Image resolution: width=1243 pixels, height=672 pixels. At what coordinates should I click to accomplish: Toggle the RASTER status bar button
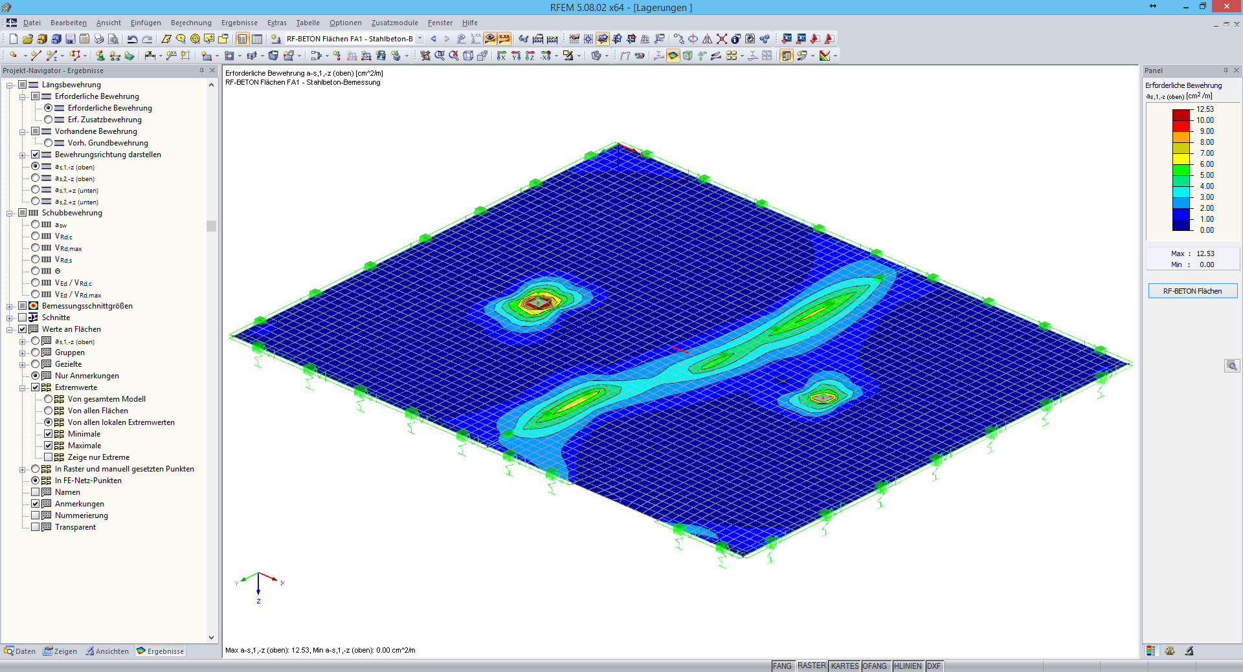pos(811,666)
